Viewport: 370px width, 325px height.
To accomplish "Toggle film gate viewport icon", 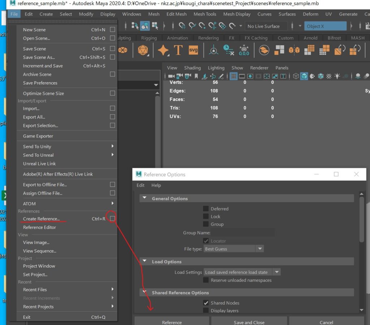I will pyautogui.click(x=242, y=76).
